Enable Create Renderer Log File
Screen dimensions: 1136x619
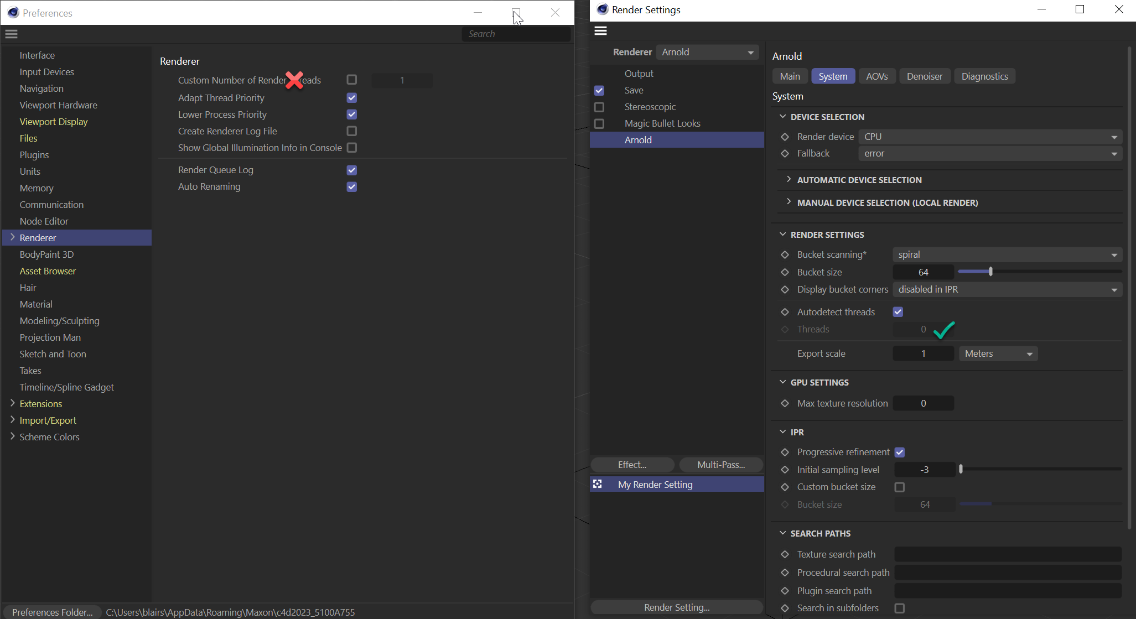[x=351, y=131]
